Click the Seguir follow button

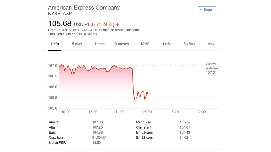click(207, 10)
